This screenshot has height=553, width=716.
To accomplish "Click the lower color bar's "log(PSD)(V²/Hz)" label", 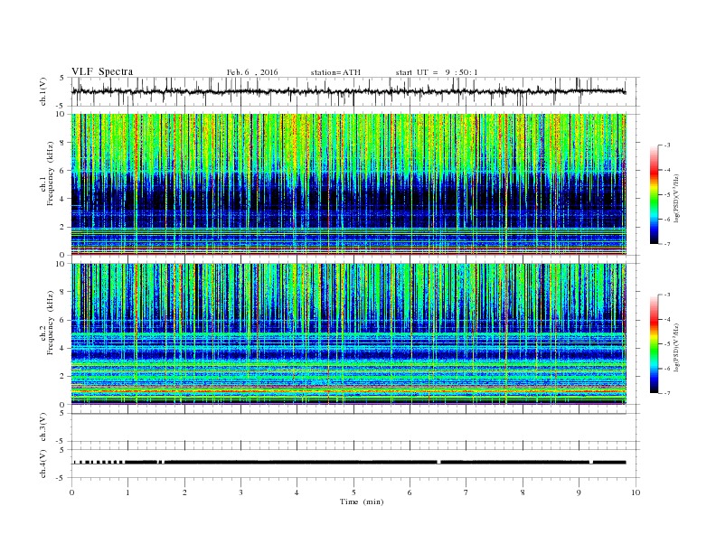I will (677, 347).
